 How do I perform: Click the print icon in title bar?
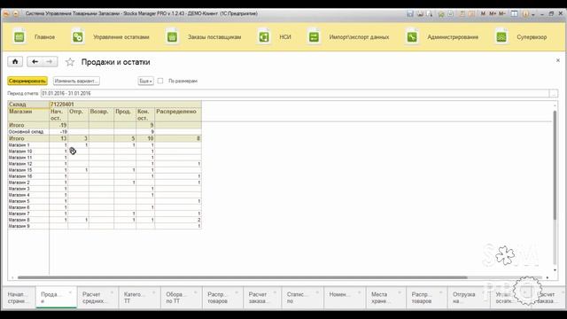click(420, 14)
